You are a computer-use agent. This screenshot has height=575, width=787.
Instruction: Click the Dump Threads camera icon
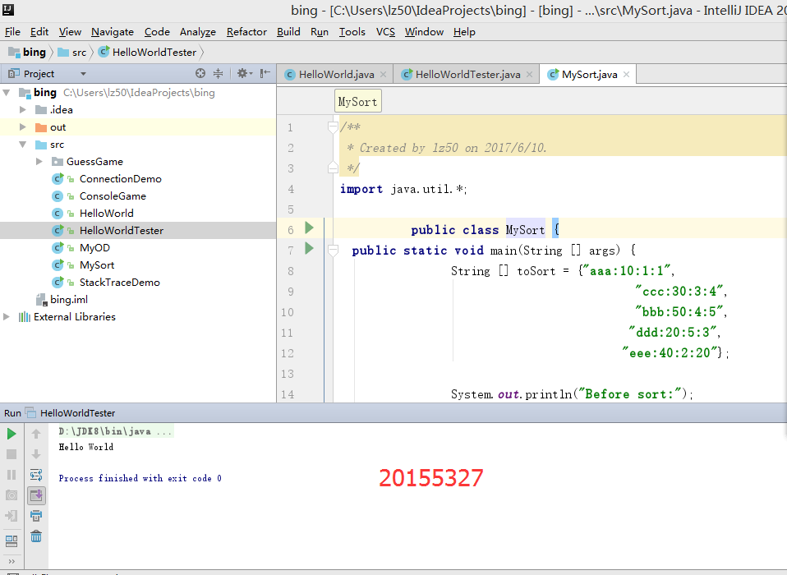coord(12,495)
